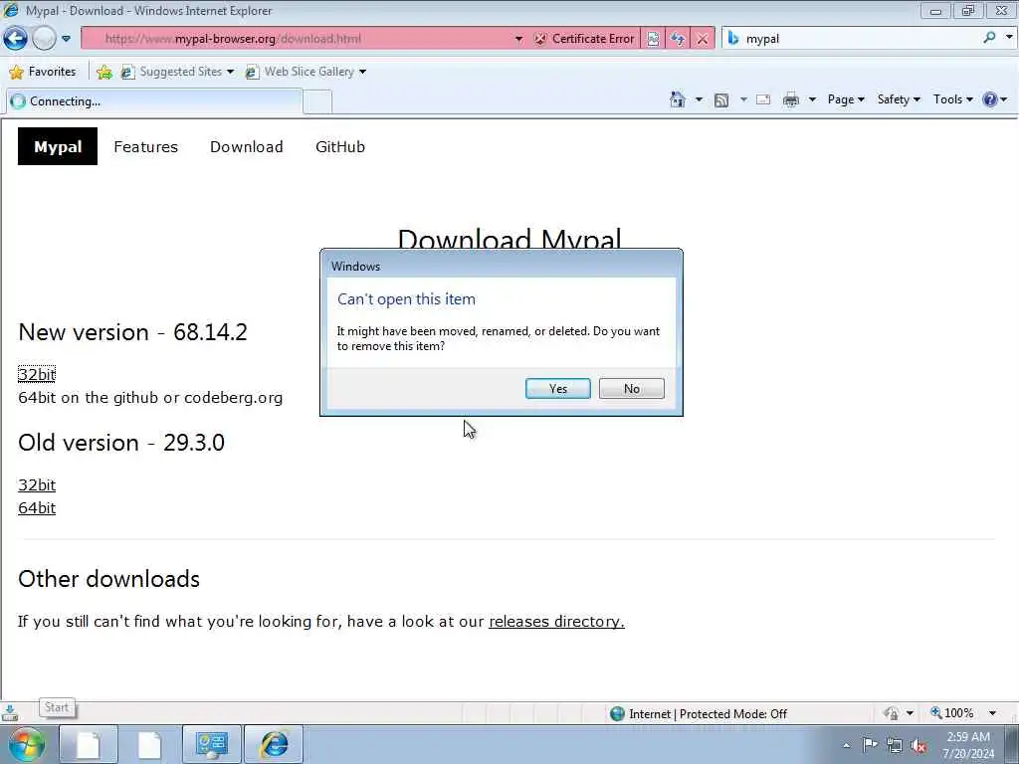Image resolution: width=1019 pixels, height=764 pixels.
Task: Click Add to Favorites Bar star icon
Action: point(103,72)
